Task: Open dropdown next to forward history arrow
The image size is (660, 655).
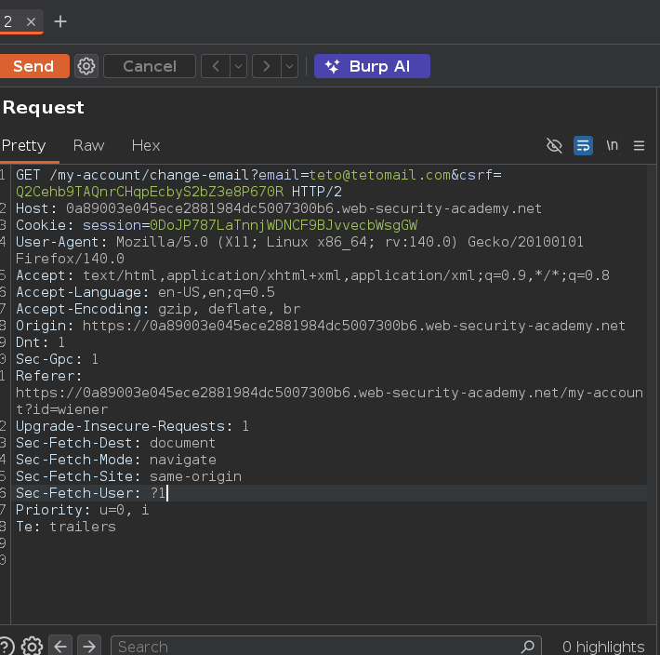Action: pyautogui.click(x=290, y=66)
